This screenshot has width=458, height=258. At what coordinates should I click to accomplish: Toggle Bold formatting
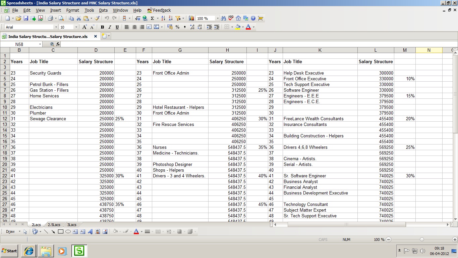pos(102,27)
